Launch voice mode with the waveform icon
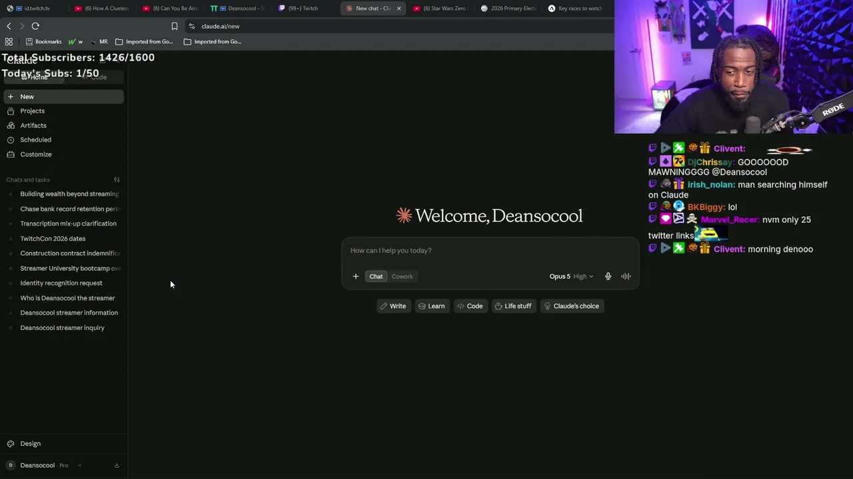This screenshot has width=853, height=479. click(x=626, y=277)
